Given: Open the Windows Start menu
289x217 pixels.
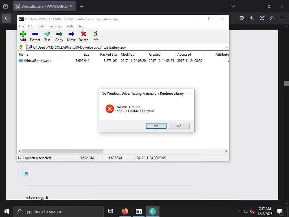Looking at the screenshot, I should click(x=7, y=211).
